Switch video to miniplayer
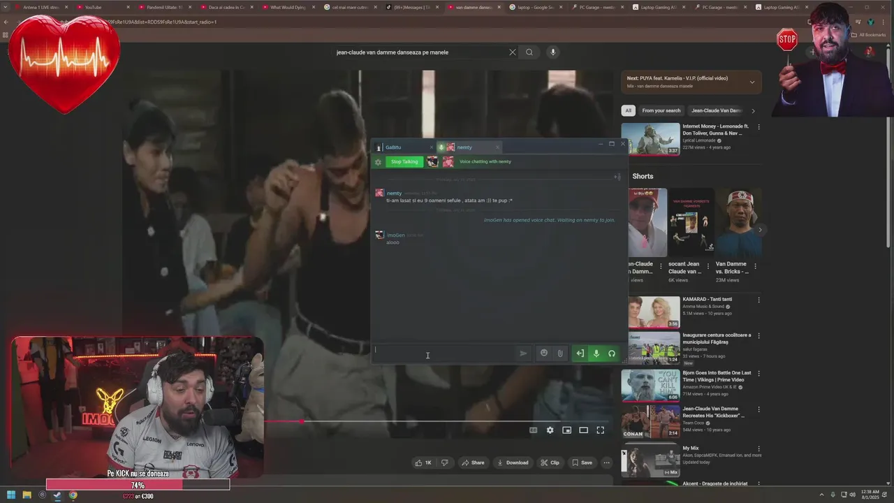The width and height of the screenshot is (894, 503). click(x=567, y=430)
